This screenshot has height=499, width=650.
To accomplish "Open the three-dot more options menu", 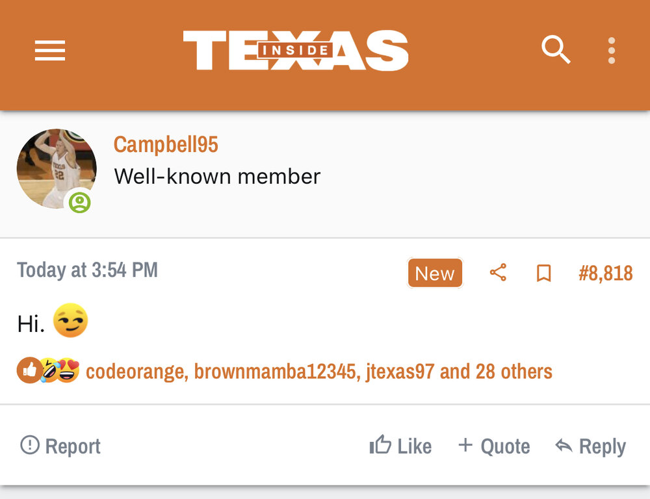I will (x=611, y=51).
